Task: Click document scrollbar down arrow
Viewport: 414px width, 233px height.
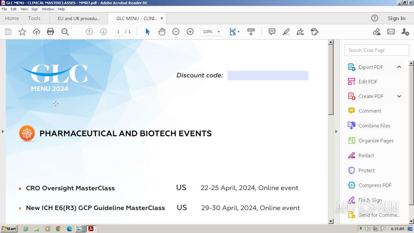Action: pos(331,221)
